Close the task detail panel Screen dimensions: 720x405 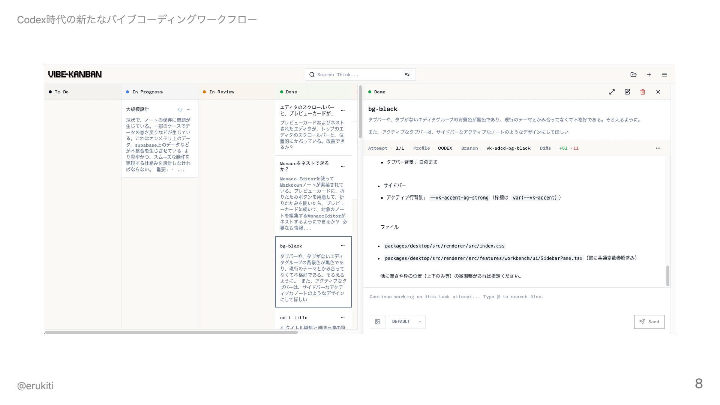[658, 92]
